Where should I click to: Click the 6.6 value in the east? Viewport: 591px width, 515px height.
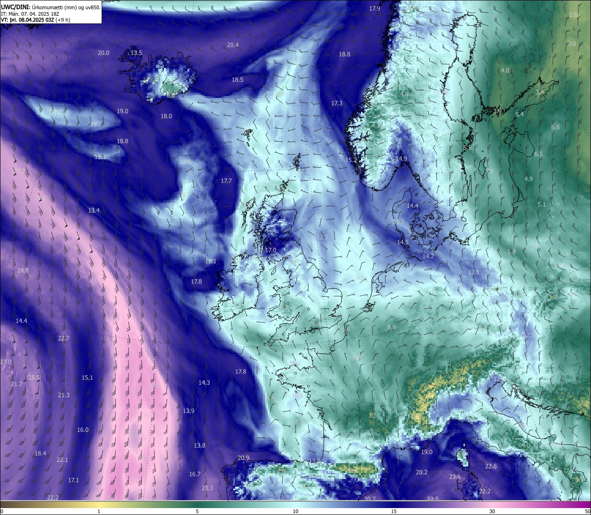[x=555, y=127]
